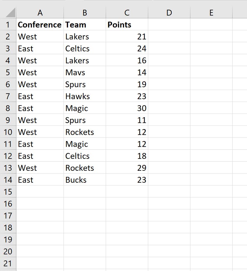The width and height of the screenshot is (247, 271).
Task: Select column C header
Action: (127, 12)
